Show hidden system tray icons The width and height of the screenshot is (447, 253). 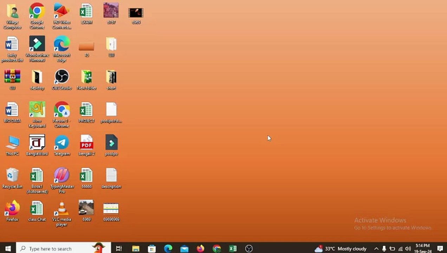[376, 248]
